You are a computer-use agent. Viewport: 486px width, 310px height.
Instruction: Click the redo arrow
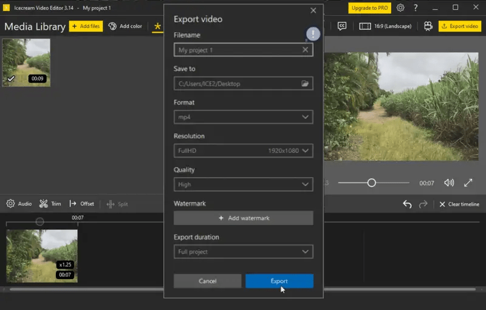coord(423,204)
